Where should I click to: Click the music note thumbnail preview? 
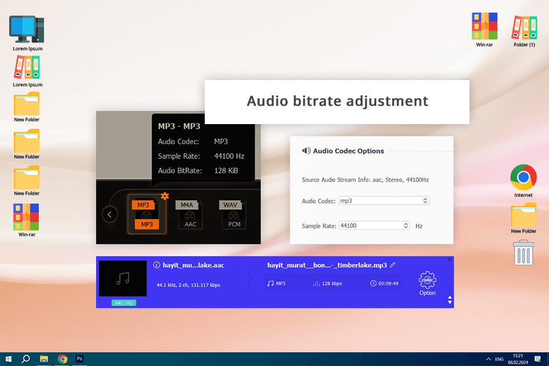(123, 279)
